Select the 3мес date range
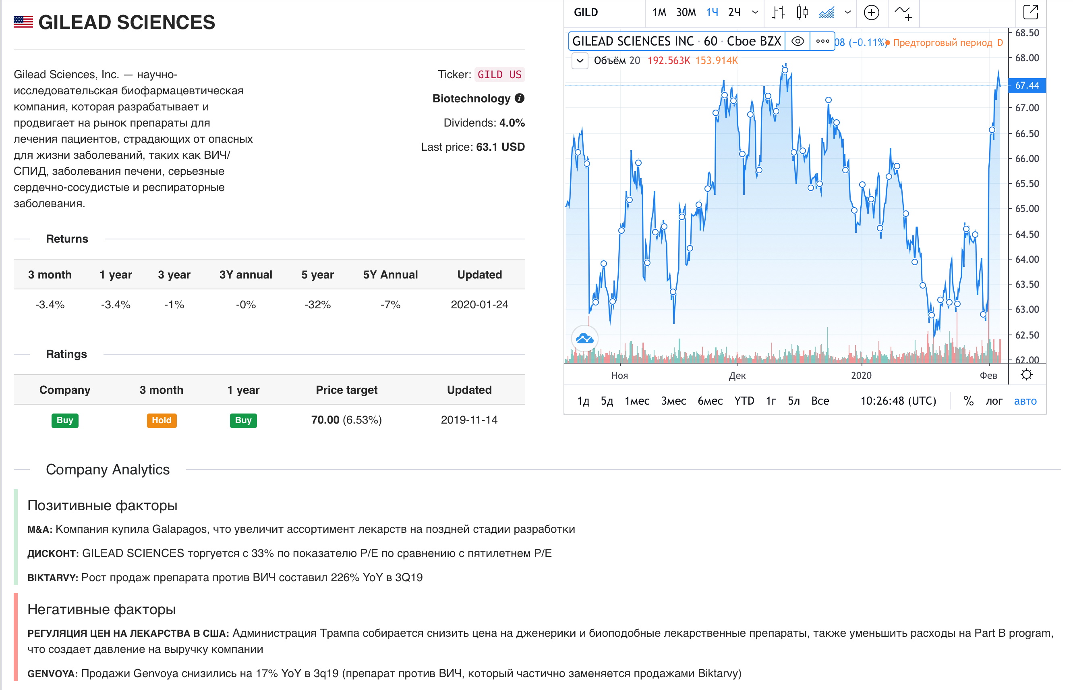The image size is (1073, 690). point(673,401)
